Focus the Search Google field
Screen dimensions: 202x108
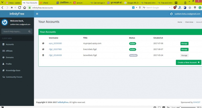pyautogui.click(x=157, y=8)
